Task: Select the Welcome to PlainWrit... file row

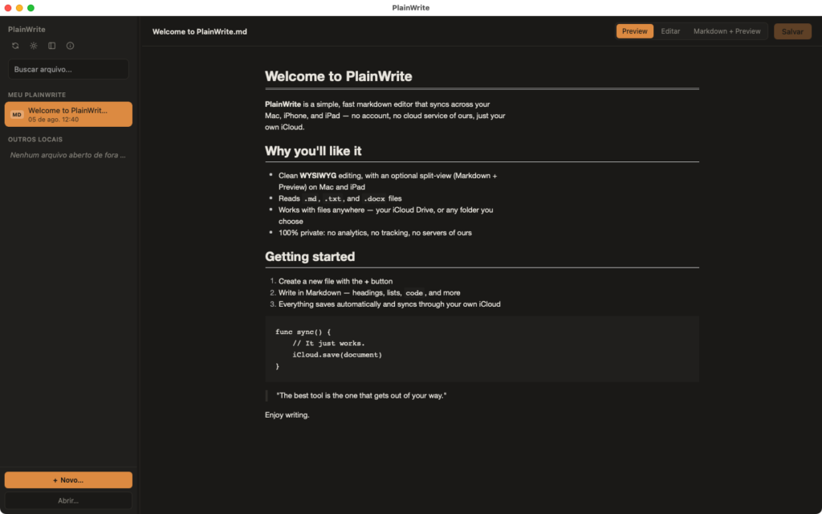Action: [x=68, y=114]
